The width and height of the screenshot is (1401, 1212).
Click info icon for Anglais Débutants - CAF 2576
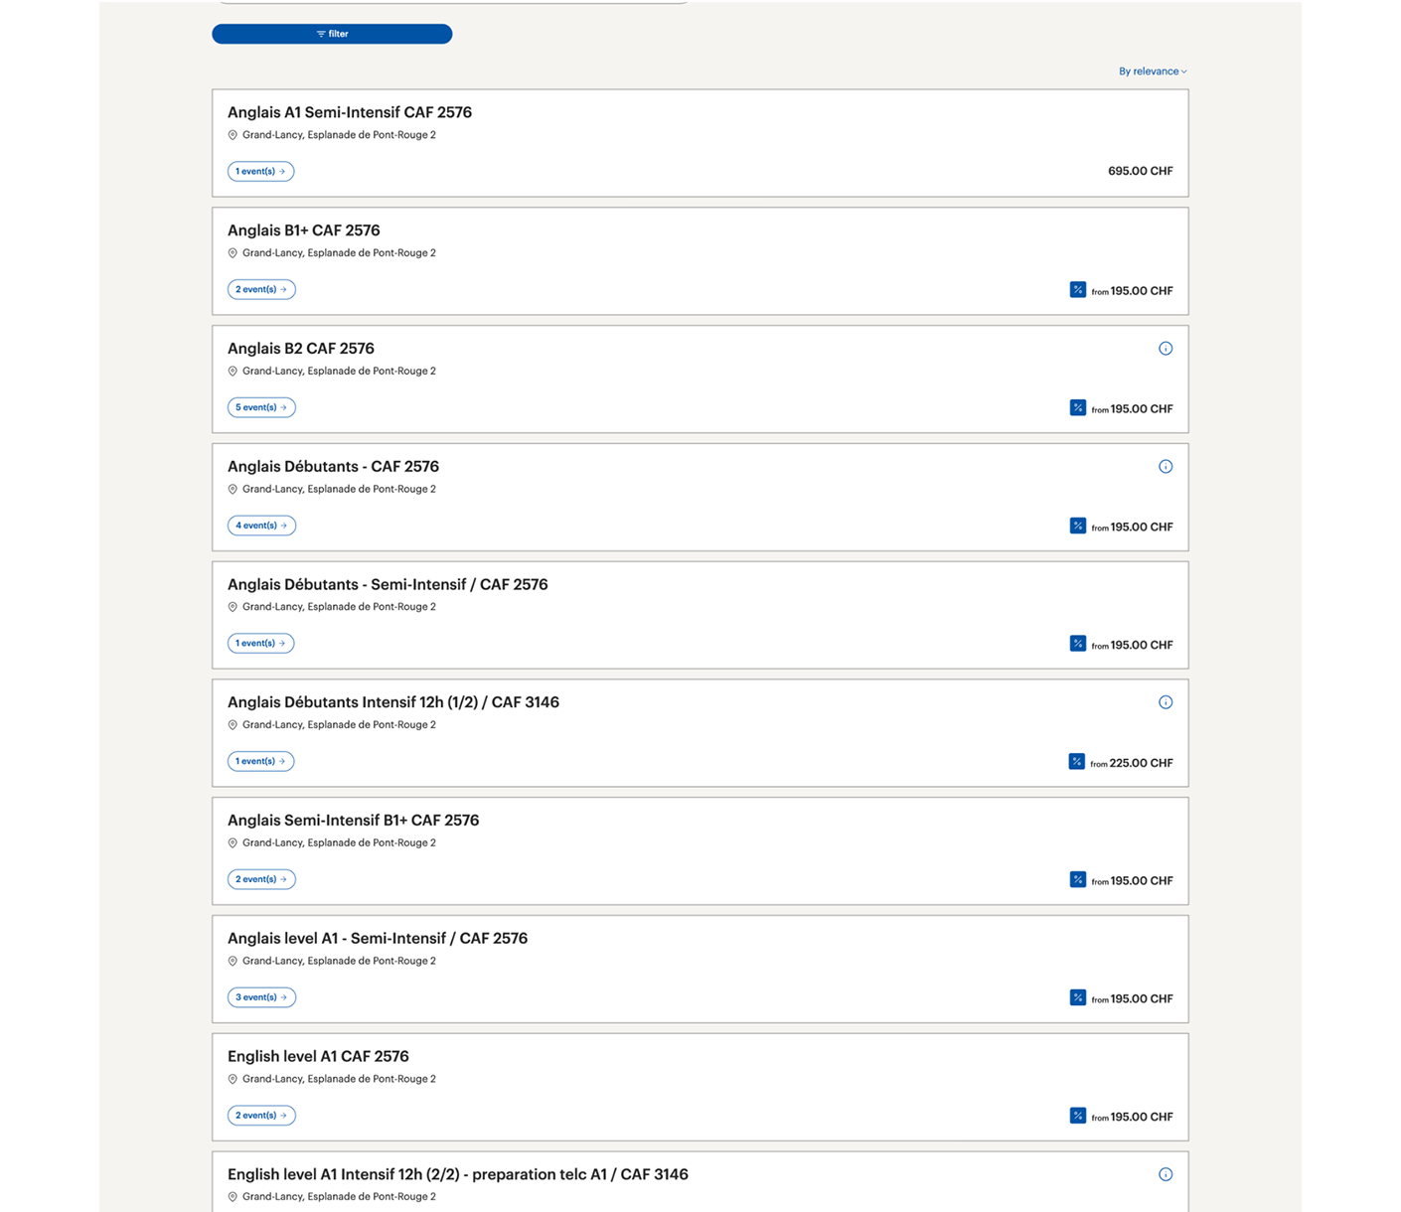click(1166, 467)
